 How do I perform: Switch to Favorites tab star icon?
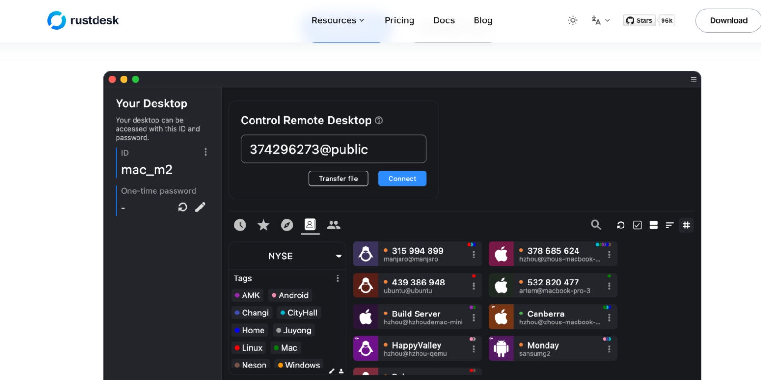tap(263, 225)
